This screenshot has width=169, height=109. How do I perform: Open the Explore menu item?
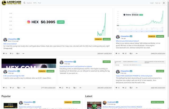pos(29,3)
